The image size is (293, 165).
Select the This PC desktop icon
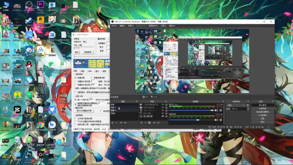point(5,5)
